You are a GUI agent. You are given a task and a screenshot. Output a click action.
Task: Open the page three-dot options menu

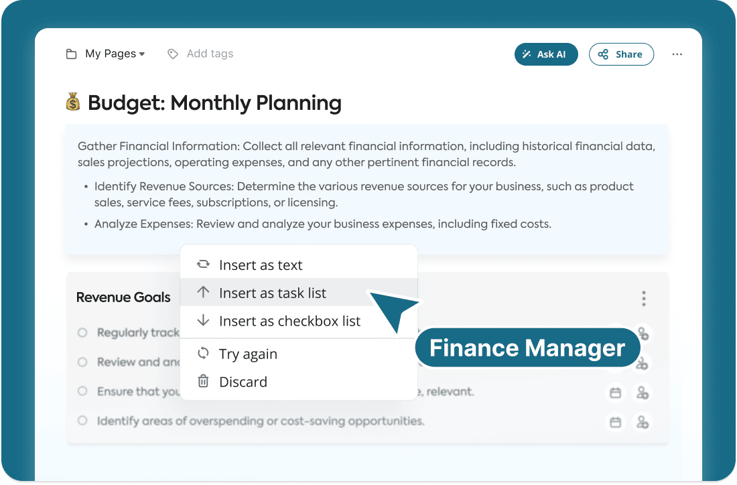[x=677, y=54]
